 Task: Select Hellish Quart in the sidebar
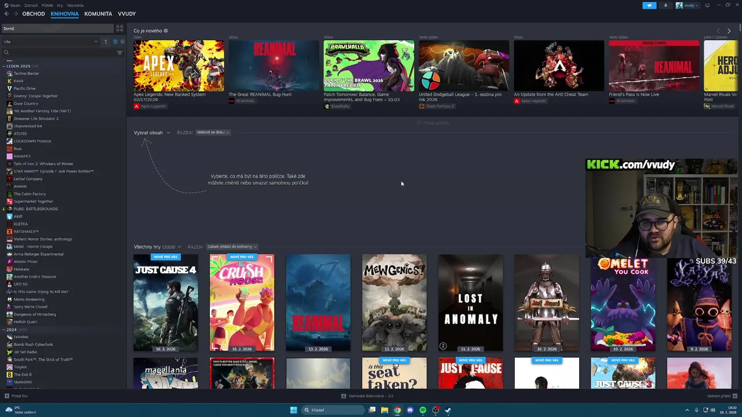pos(25,322)
